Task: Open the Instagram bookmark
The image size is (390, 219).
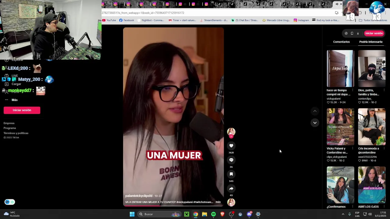Action: coord(301,20)
